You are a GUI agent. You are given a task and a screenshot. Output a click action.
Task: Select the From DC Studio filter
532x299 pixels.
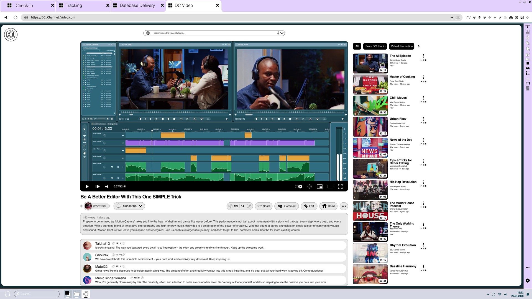click(x=375, y=46)
